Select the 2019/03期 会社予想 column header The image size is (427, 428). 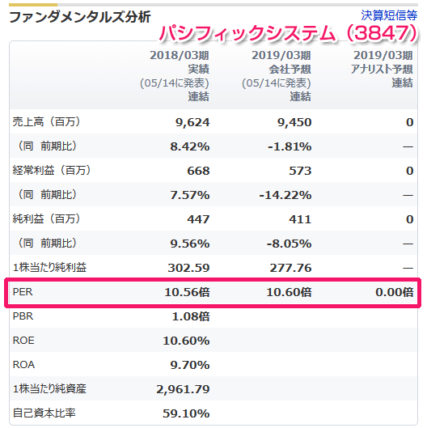pyautogui.click(x=277, y=76)
